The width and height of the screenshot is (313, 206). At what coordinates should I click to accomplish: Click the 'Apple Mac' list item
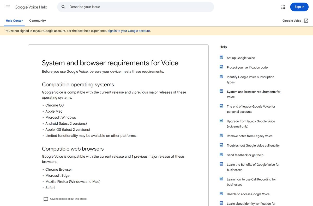(x=54, y=111)
